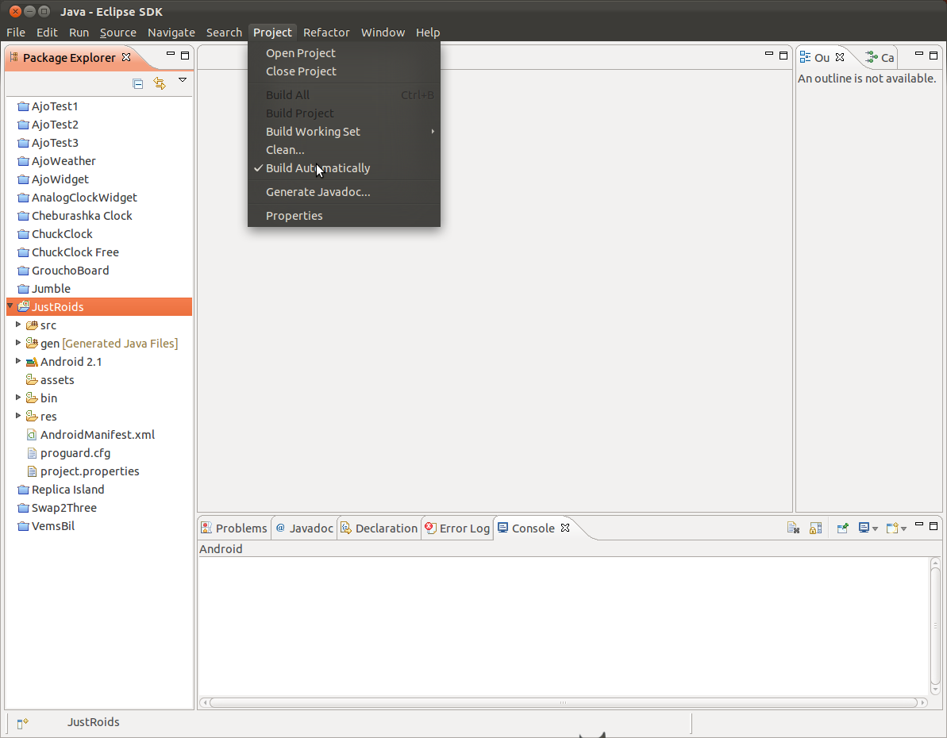Choose Close Project from menu
Image resolution: width=947 pixels, height=738 pixels.
point(344,71)
